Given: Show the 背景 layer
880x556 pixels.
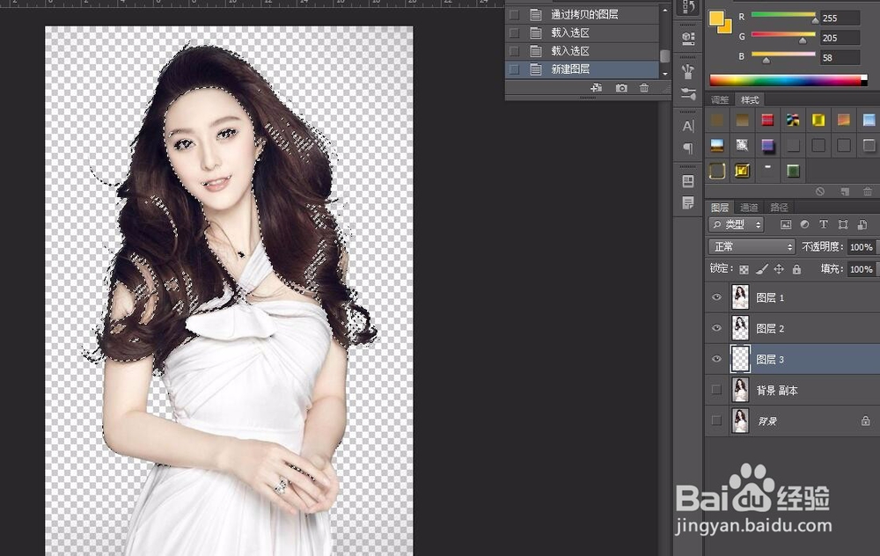Looking at the screenshot, I should [716, 421].
